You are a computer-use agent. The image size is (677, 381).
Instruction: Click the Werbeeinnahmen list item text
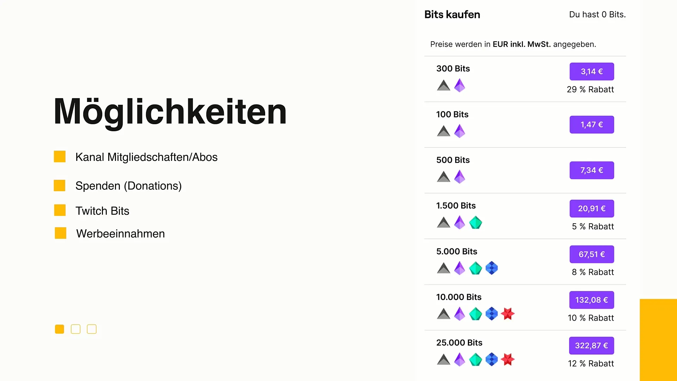coord(121,234)
